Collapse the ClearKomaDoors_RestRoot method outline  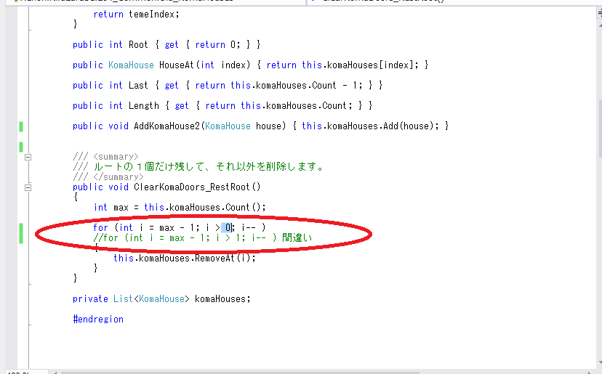28,187
